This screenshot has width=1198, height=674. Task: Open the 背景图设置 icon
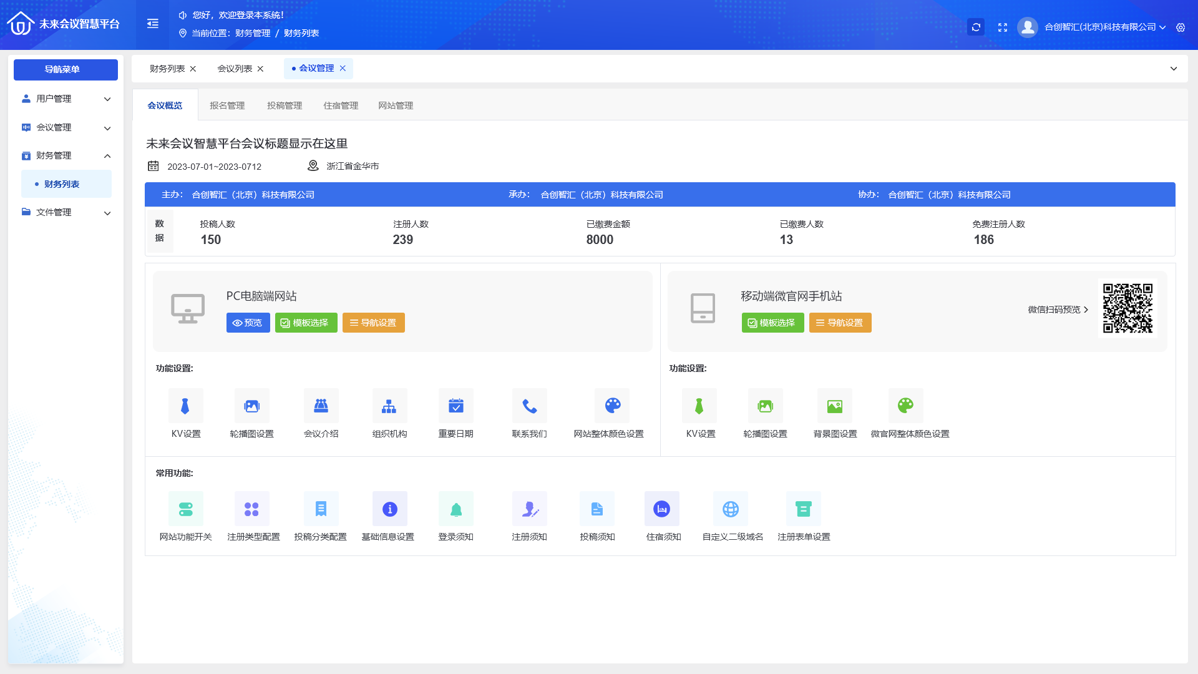tap(834, 406)
